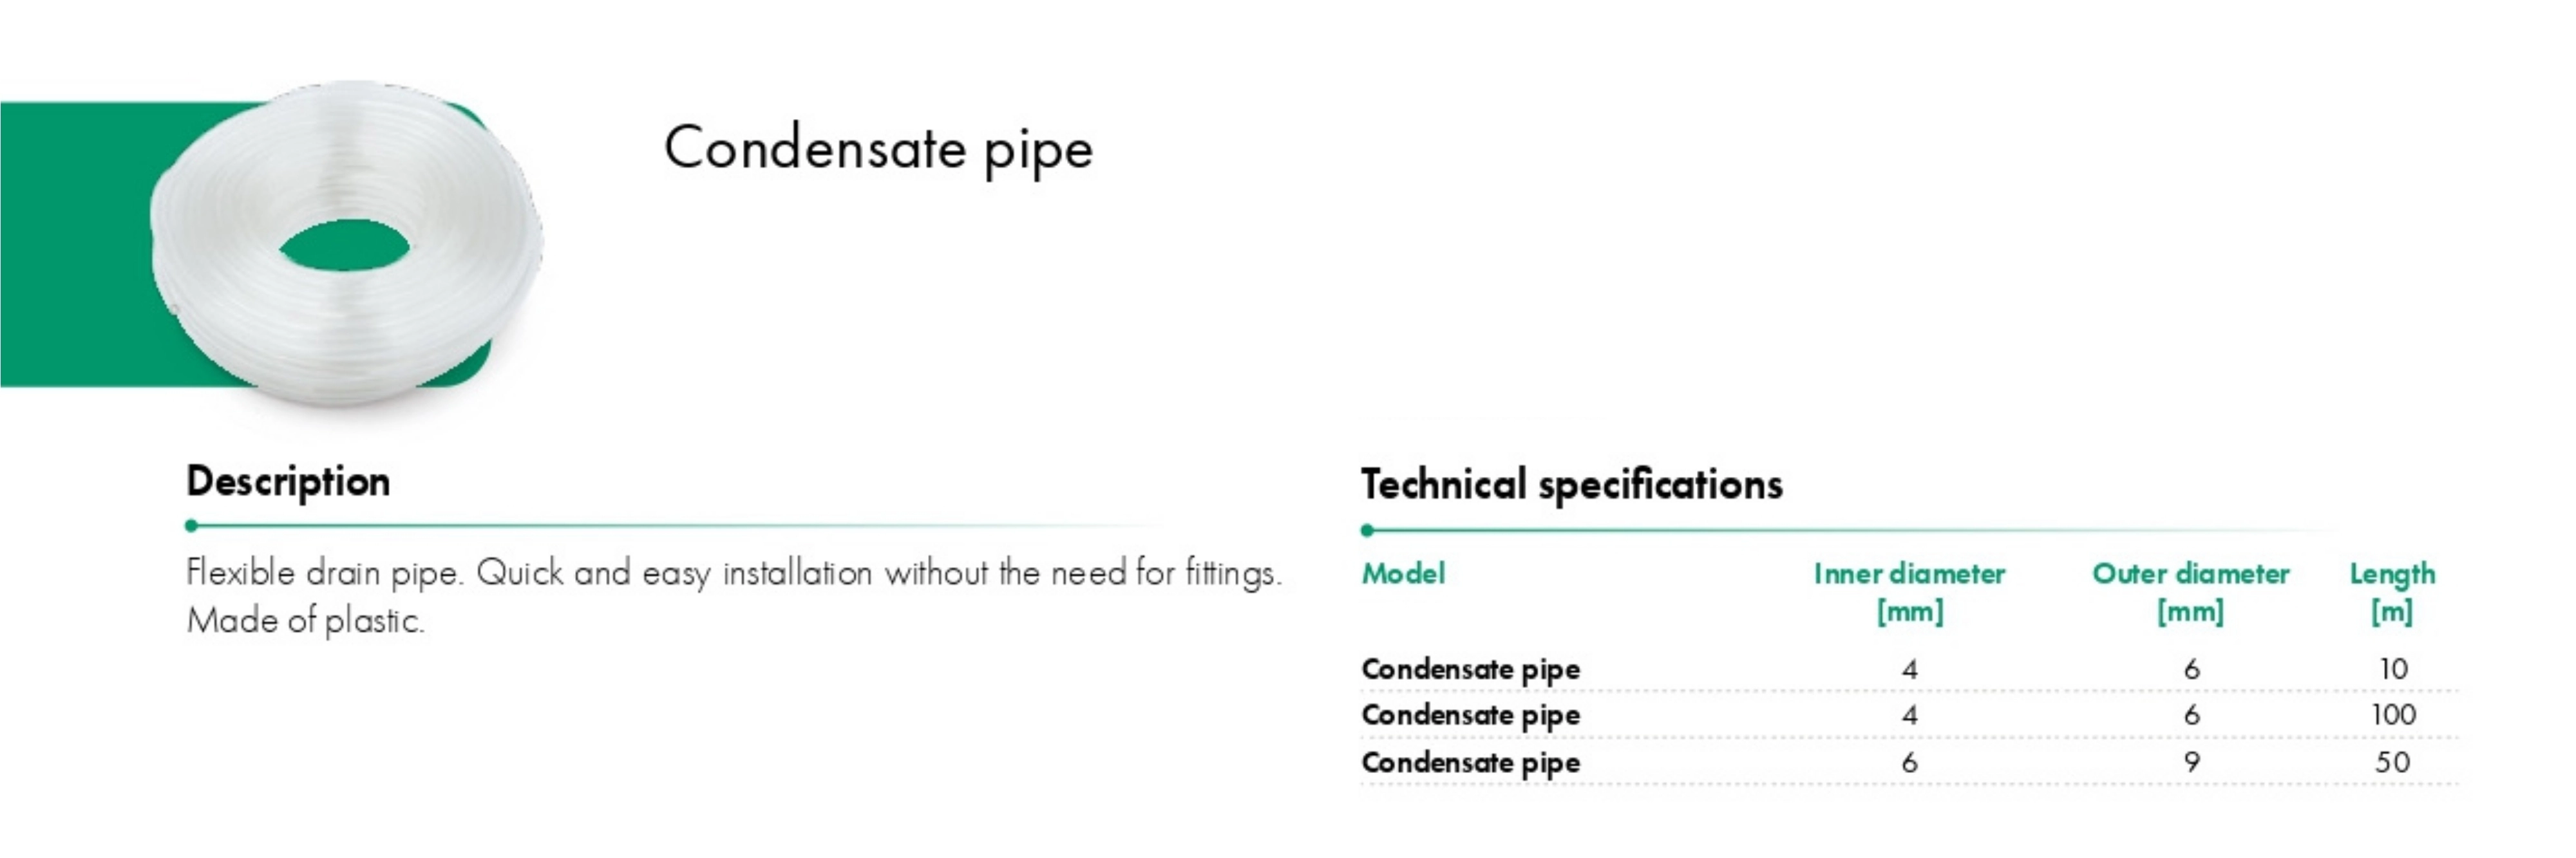The image size is (2576, 858).
Task: Select the "Description" section heading
Action: click(288, 481)
